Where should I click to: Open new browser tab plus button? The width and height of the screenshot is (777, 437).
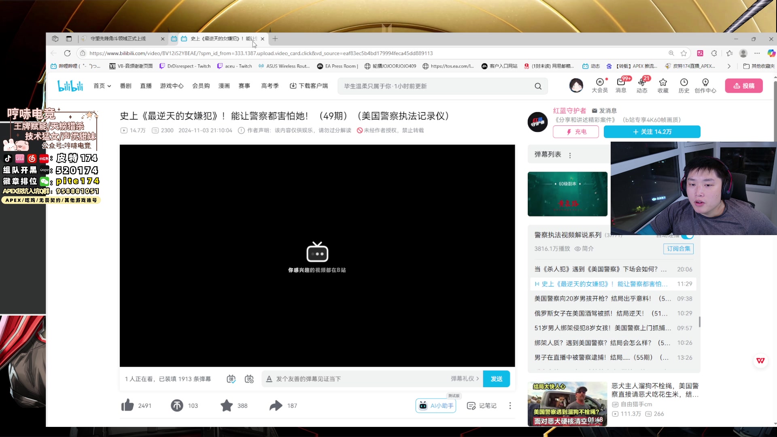tap(275, 38)
